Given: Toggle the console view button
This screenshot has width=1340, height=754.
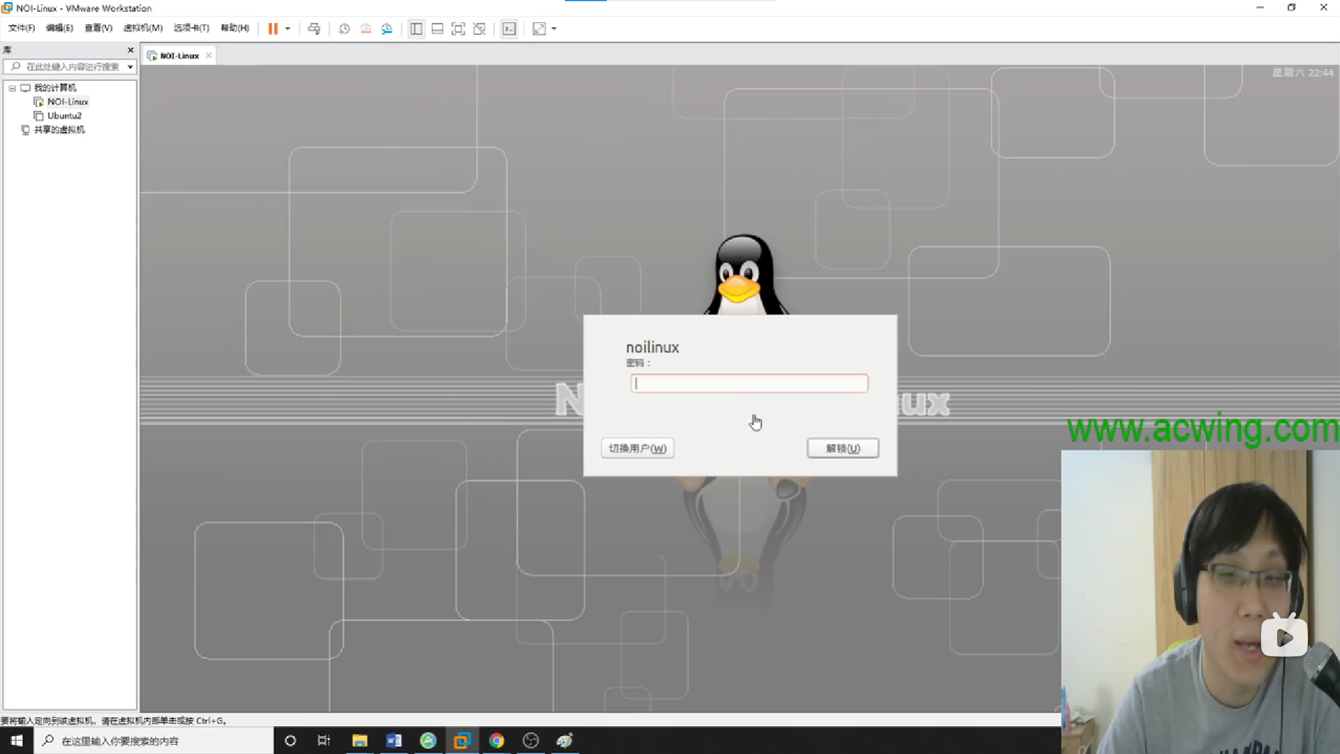Looking at the screenshot, I should tap(509, 29).
